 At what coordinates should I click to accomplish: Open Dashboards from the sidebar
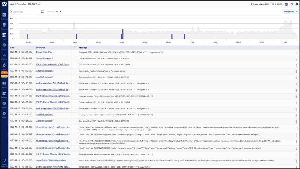point(4,16)
